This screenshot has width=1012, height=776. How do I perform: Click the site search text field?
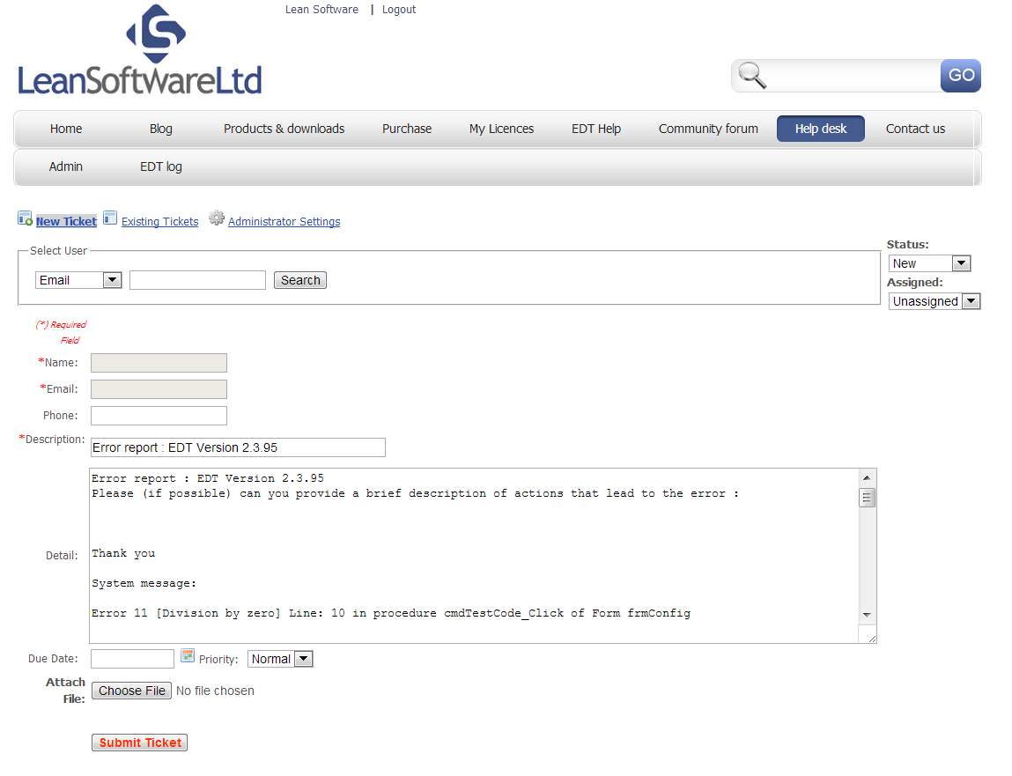pos(853,76)
